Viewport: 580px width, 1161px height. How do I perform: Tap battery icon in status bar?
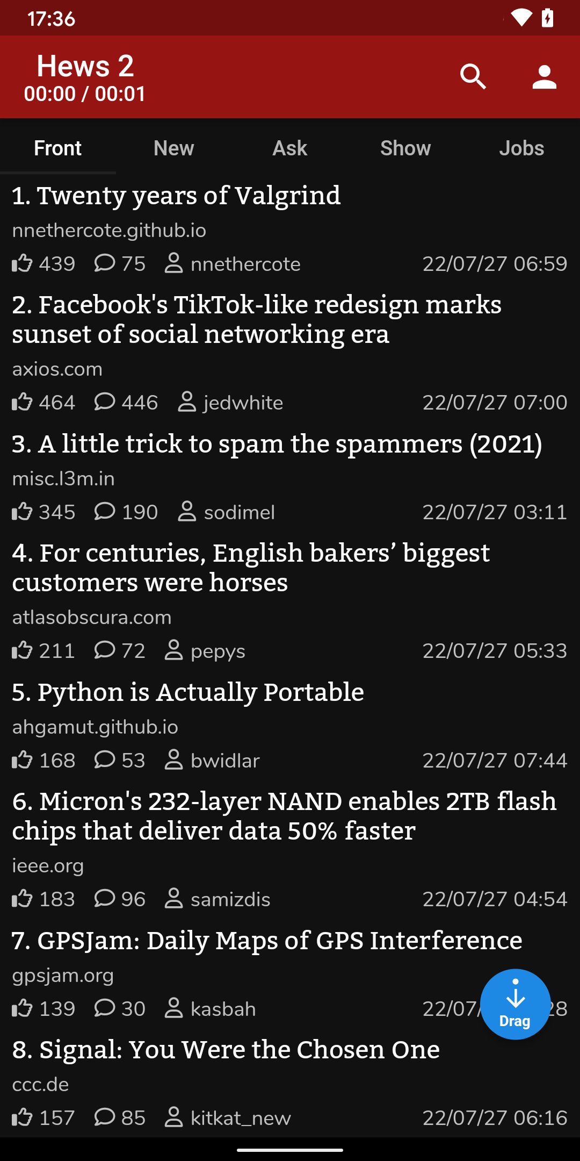coord(547,18)
